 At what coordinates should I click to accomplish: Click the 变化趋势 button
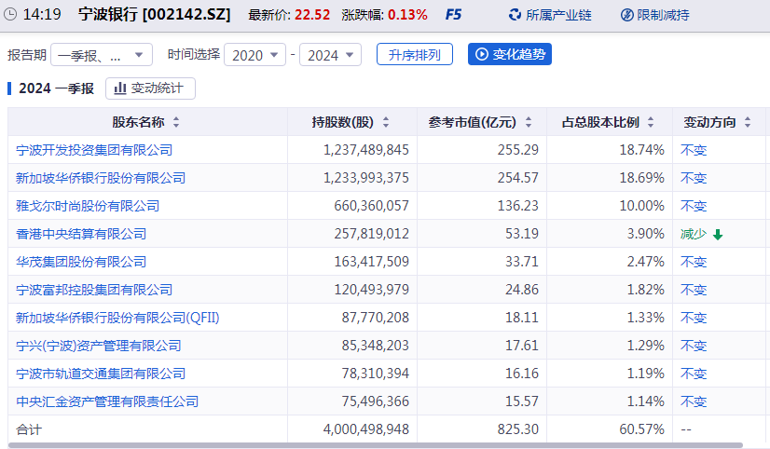510,54
